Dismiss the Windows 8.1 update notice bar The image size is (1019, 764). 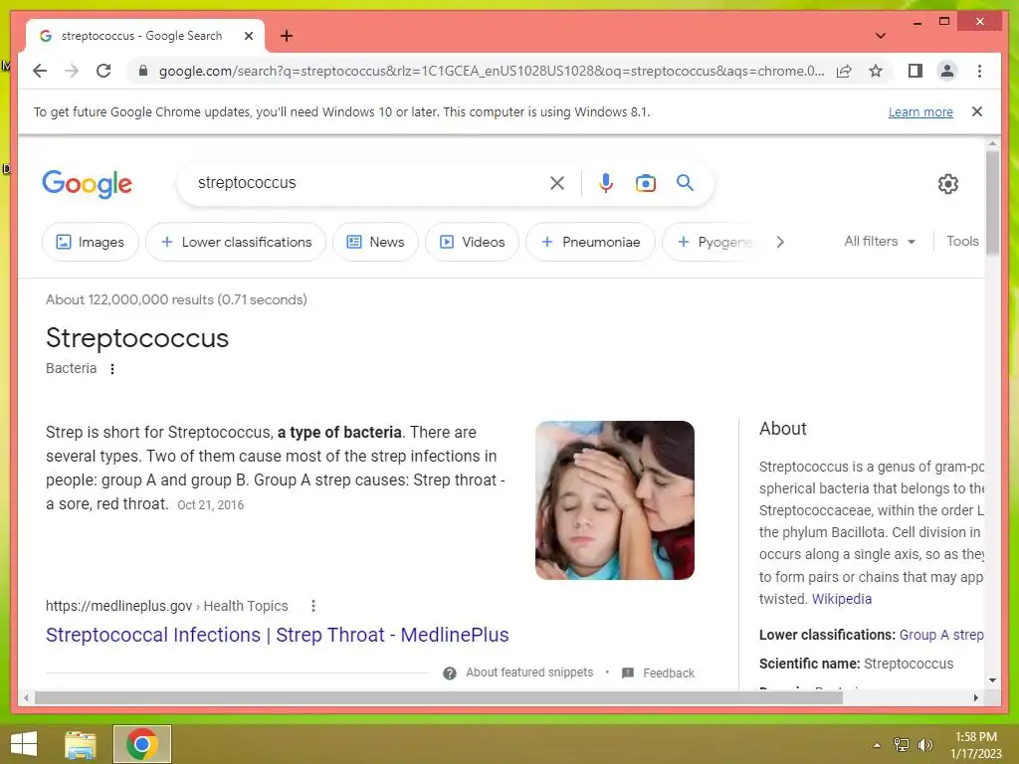(977, 111)
